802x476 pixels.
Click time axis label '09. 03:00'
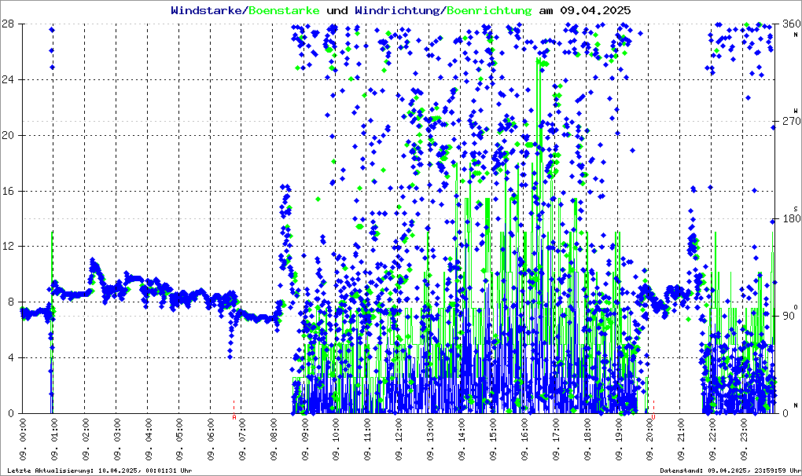(117, 440)
